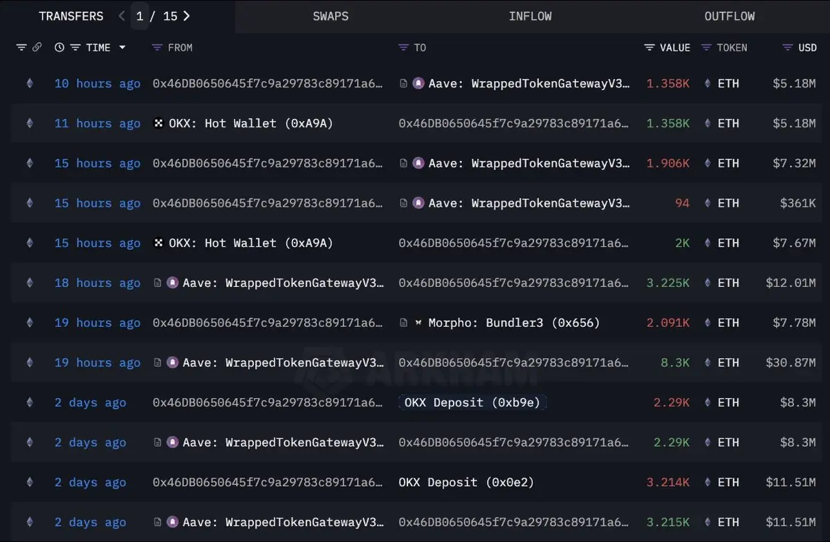This screenshot has width=830, height=542.
Task: Open OKX Deposit (0xb9e) entity
Action: coord(473,402)
